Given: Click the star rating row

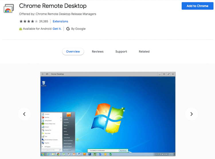Looking at the screenshot, I should [x=28, y=21].
